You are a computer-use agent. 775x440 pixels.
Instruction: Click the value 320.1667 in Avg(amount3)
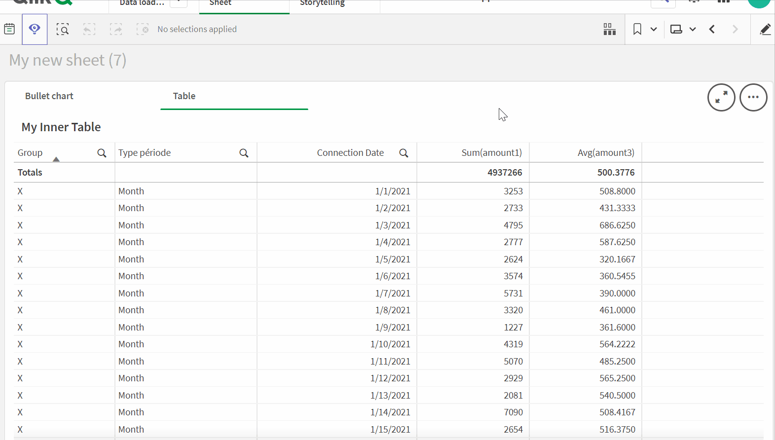[618, 259]
